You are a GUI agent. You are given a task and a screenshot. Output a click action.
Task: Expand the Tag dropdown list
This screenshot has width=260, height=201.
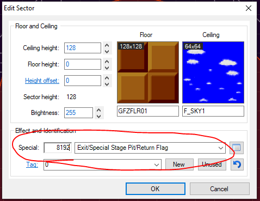pyautogui.click(x=157, y=165)
